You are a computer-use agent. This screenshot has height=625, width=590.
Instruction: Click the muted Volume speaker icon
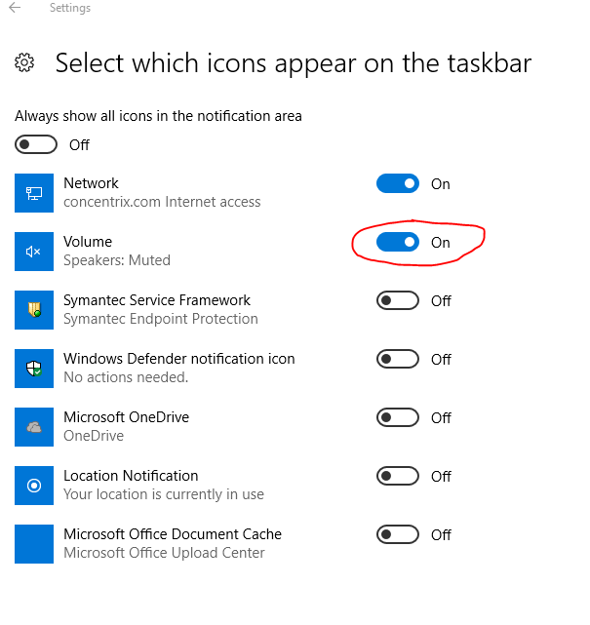(x=34, y=252)
